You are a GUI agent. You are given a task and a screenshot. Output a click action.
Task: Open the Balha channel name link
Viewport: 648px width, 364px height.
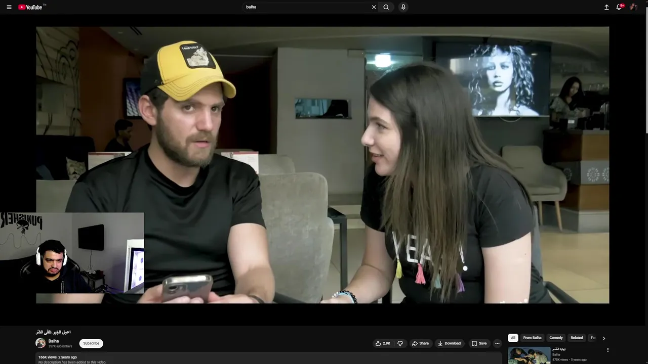[x=54, y=341]
